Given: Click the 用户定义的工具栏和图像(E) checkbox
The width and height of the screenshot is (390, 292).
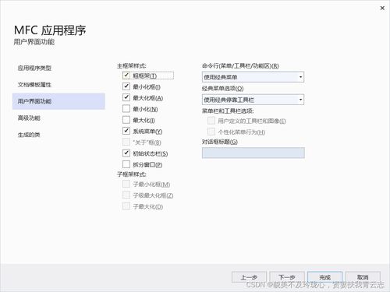Looking at the screenshot, I should pos(211,121).
